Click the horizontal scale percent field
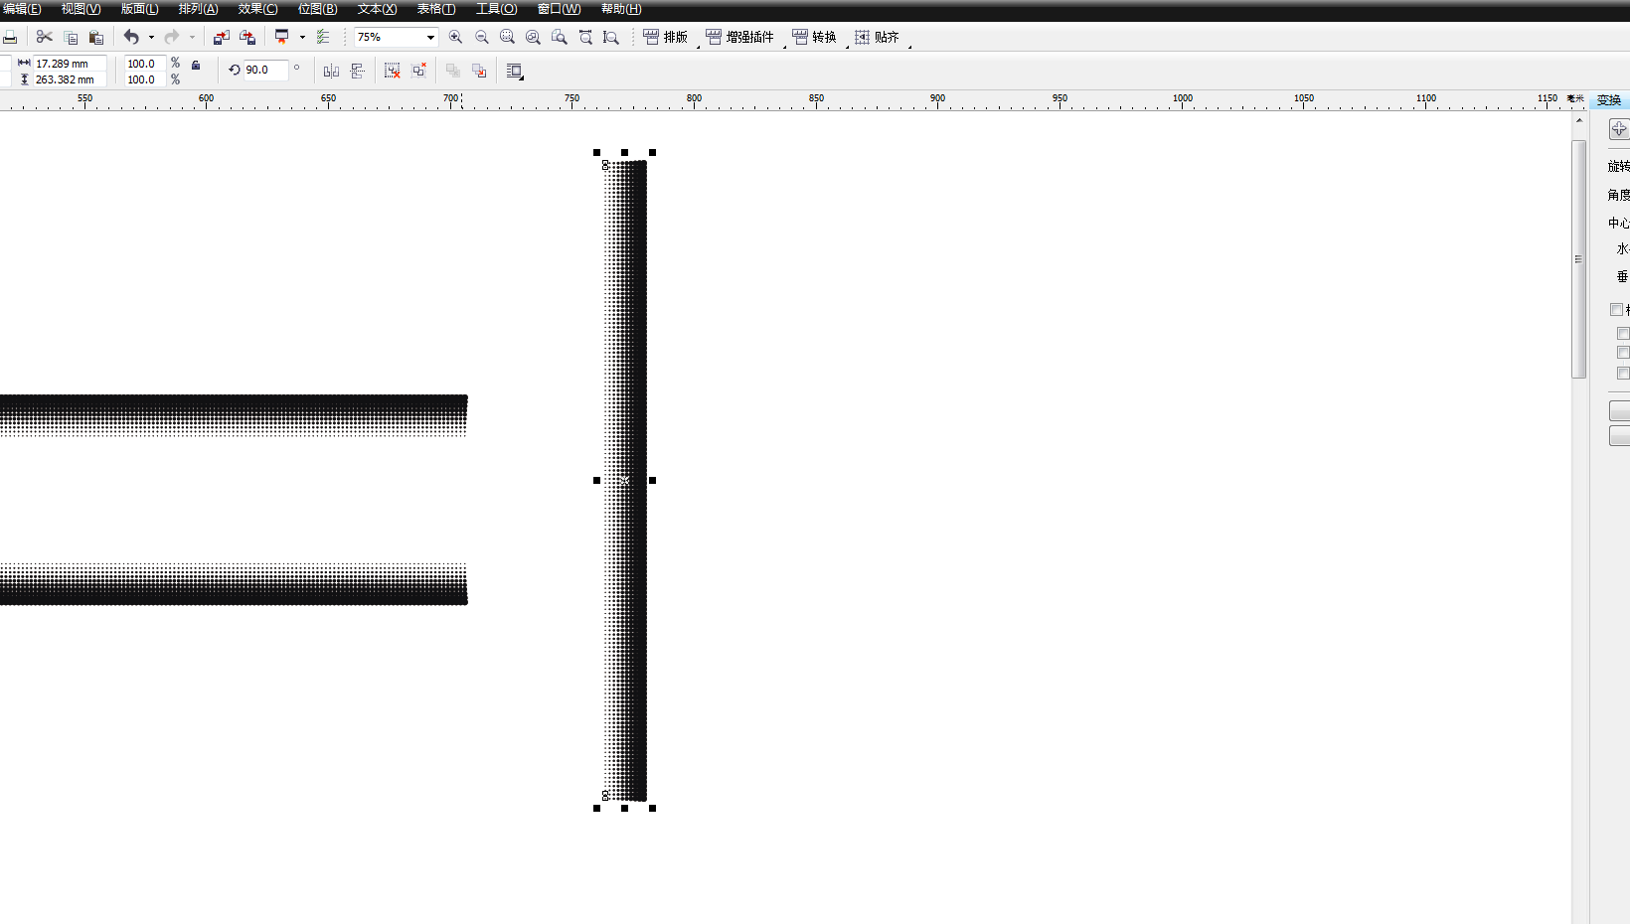The height and width of the screenshot is (924, 1630). point(145,64)
